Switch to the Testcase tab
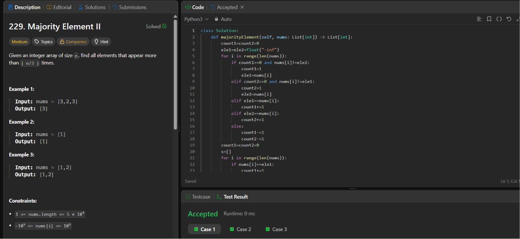520x239 pixels. coord(198,197)
